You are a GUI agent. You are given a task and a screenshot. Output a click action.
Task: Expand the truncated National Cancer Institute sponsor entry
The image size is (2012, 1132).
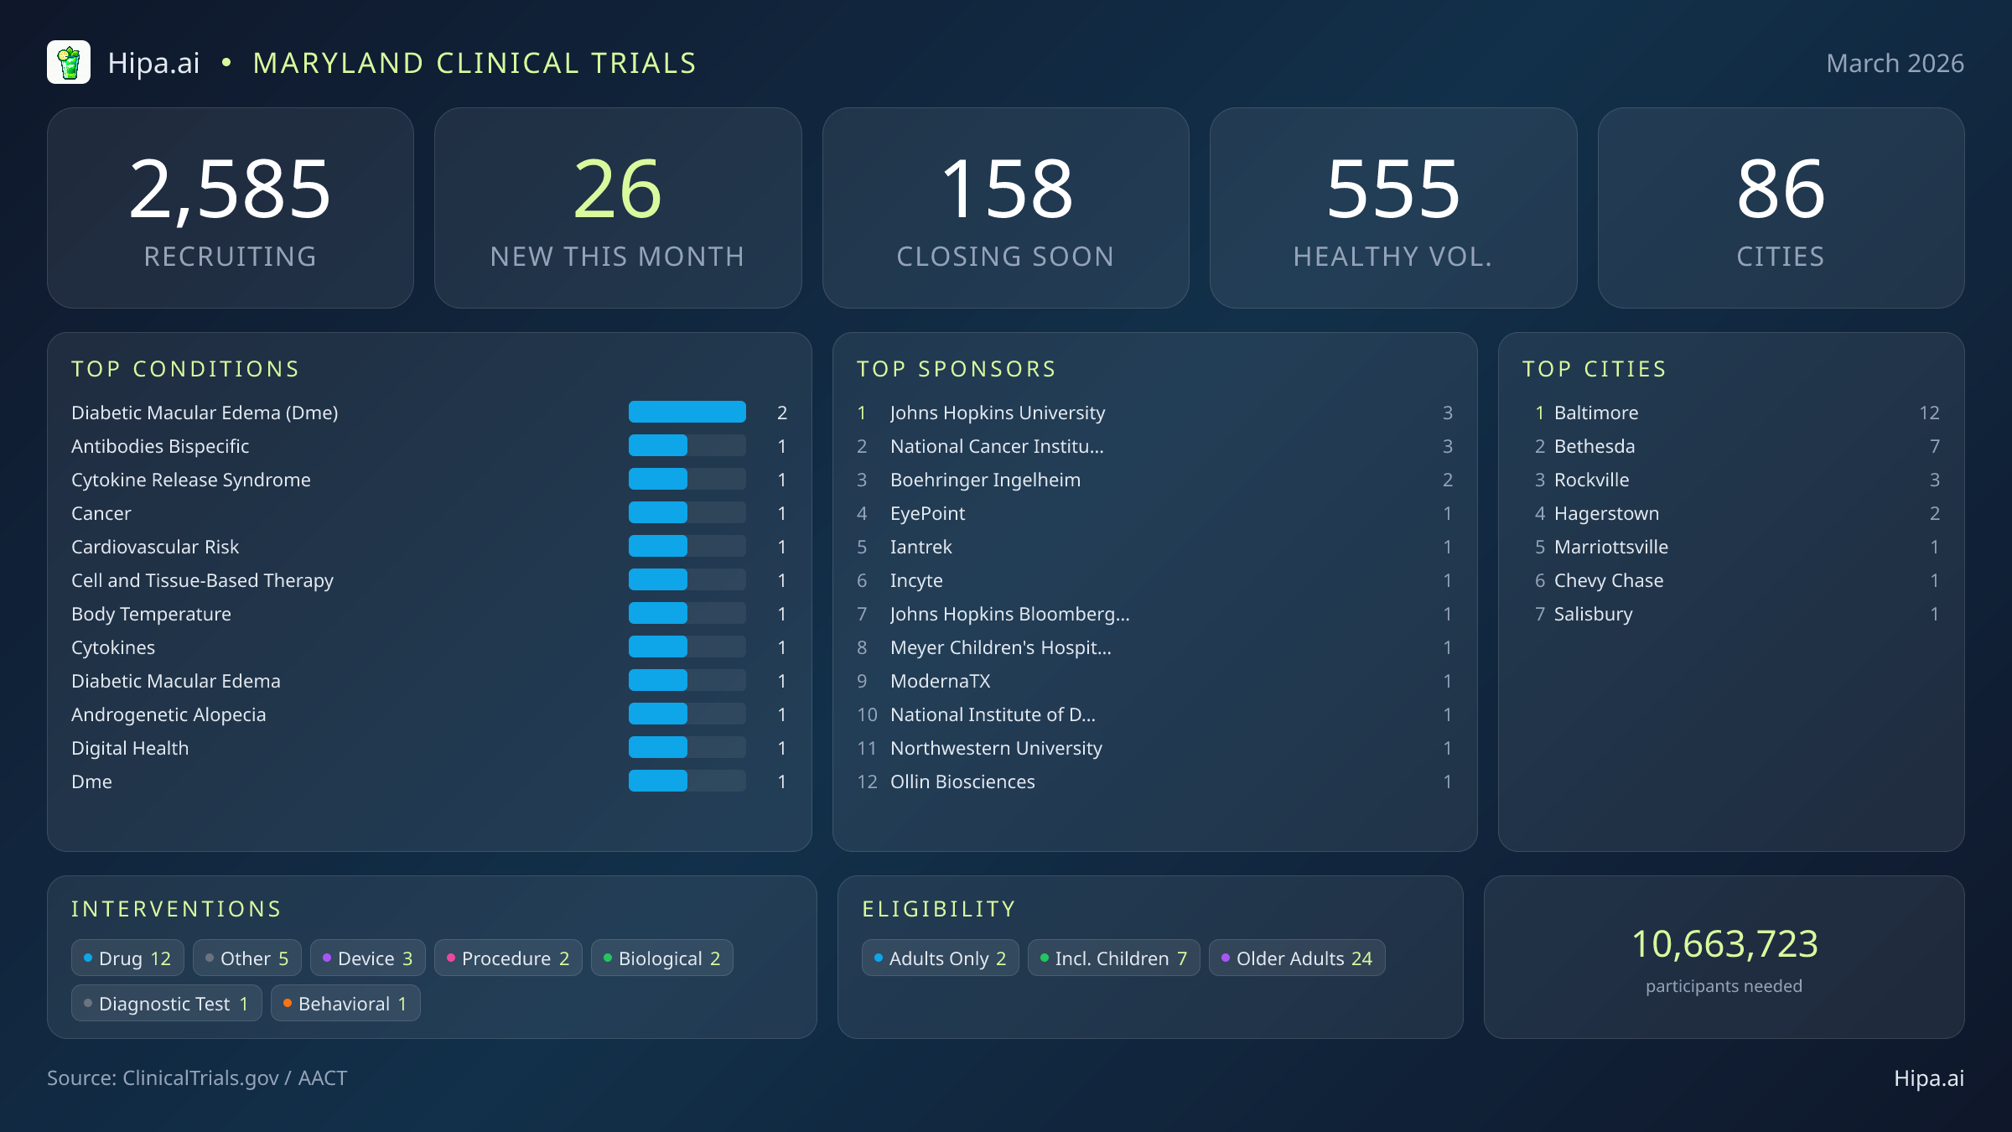click(996, 446)
